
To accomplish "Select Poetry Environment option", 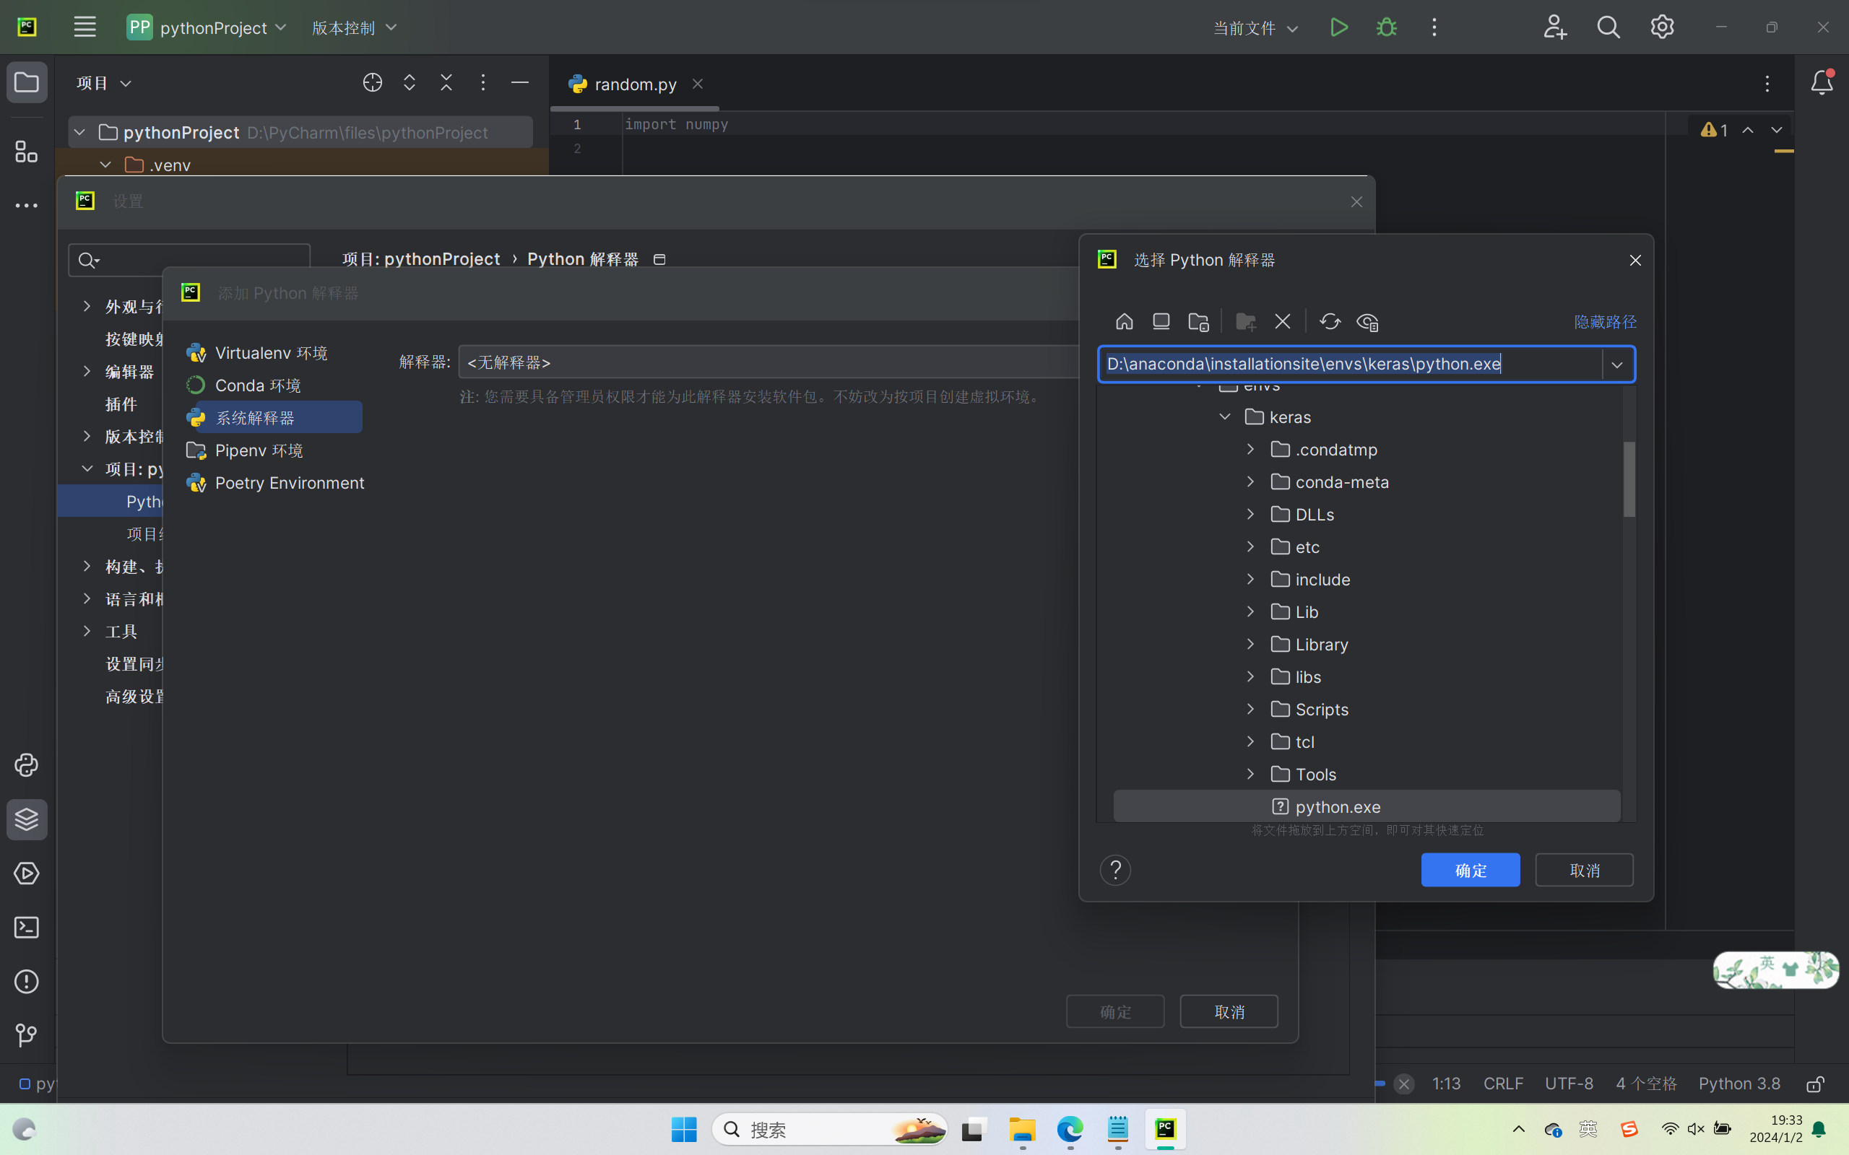I will [x=275, y=483].
